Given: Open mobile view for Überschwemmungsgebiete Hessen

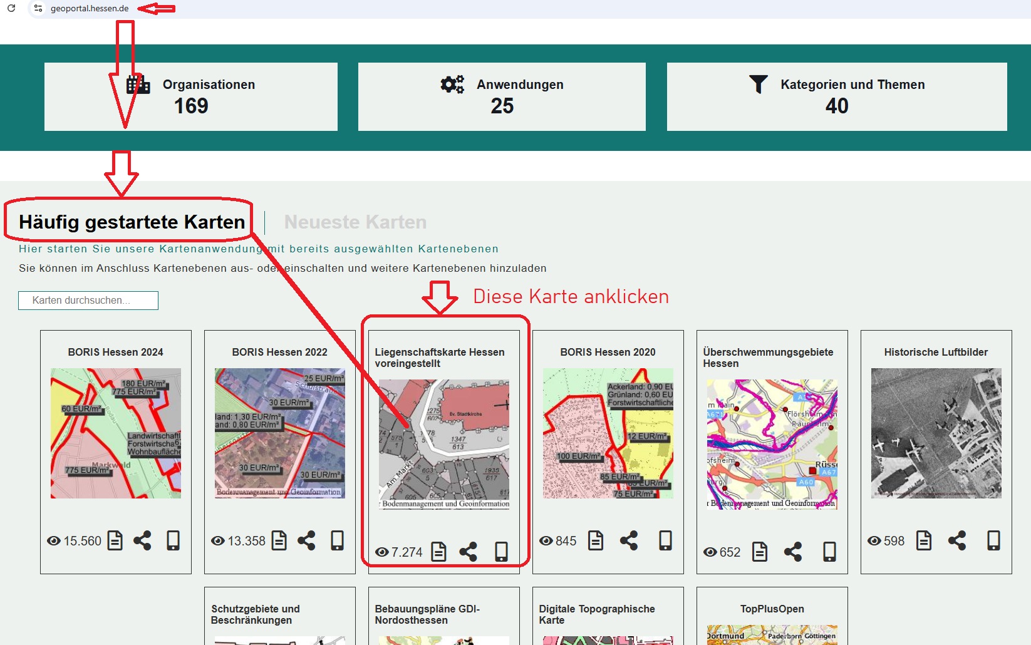Looking at the screenshot, I should [x=830, y=552].
